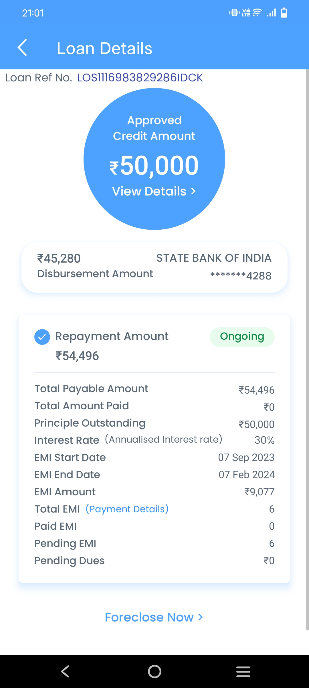Tap the battery icon in status bar
Image resolution: width=309 pixels, height=688 pixels.
click(x=284, y=13)
